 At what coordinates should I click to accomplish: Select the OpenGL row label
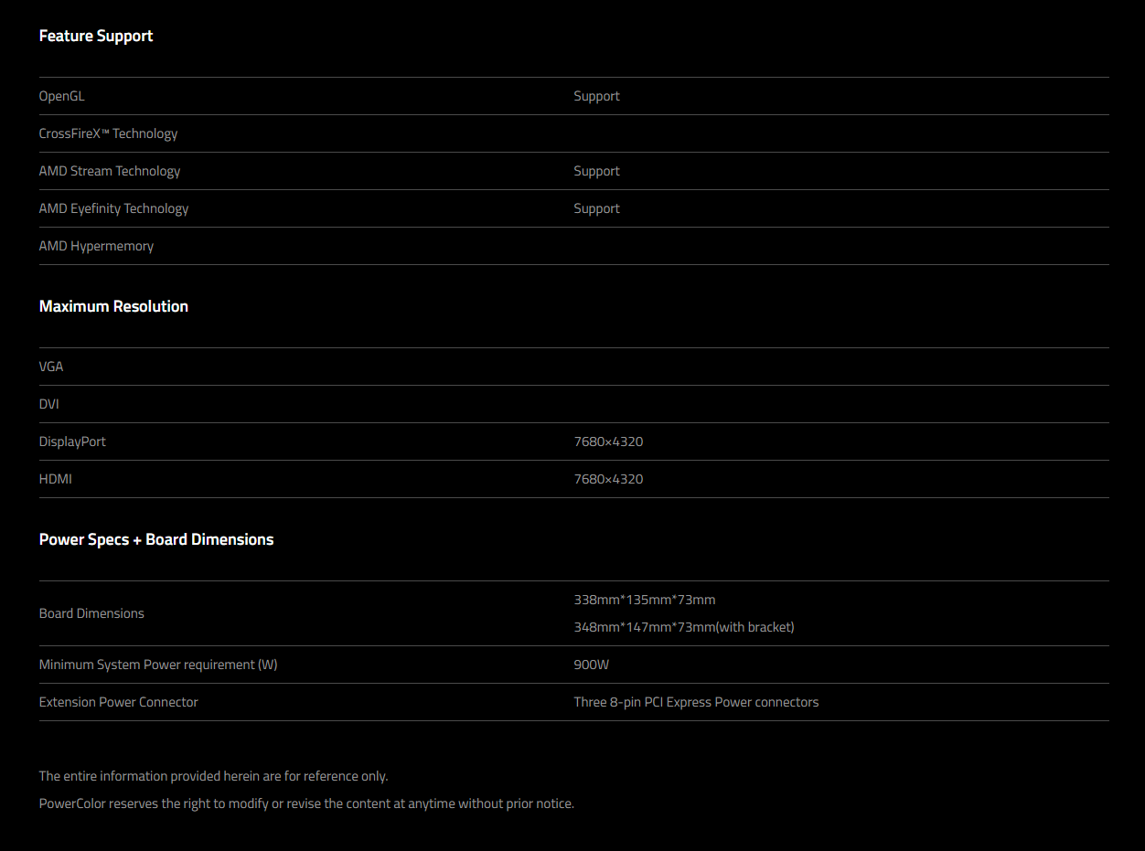coord(61,96)
